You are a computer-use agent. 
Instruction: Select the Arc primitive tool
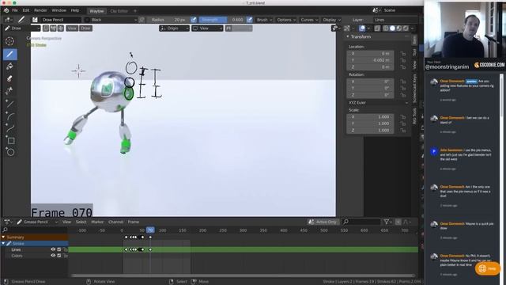tap(9, 116)
